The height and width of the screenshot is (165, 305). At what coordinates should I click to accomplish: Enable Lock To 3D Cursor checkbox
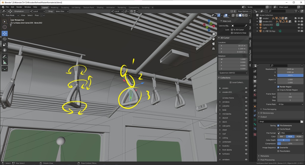(x=232, y=30)
